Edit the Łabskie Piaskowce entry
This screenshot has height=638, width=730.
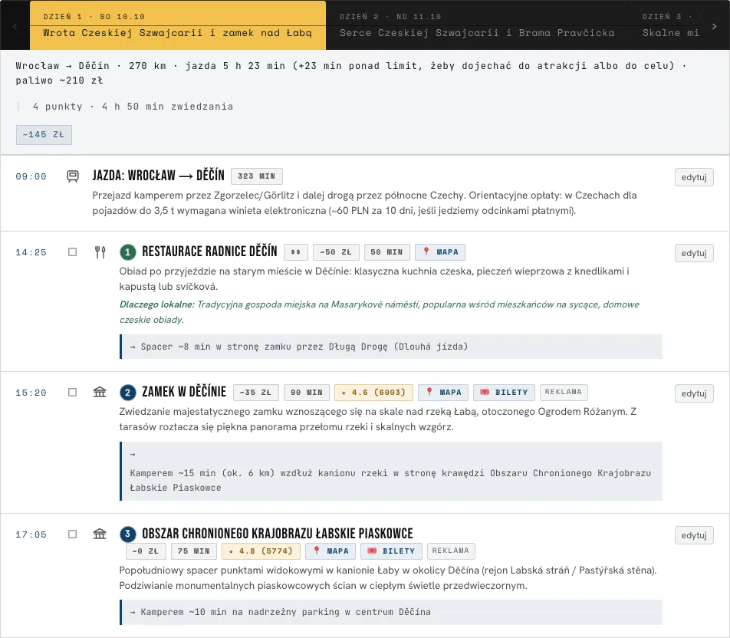pos(694,535)
